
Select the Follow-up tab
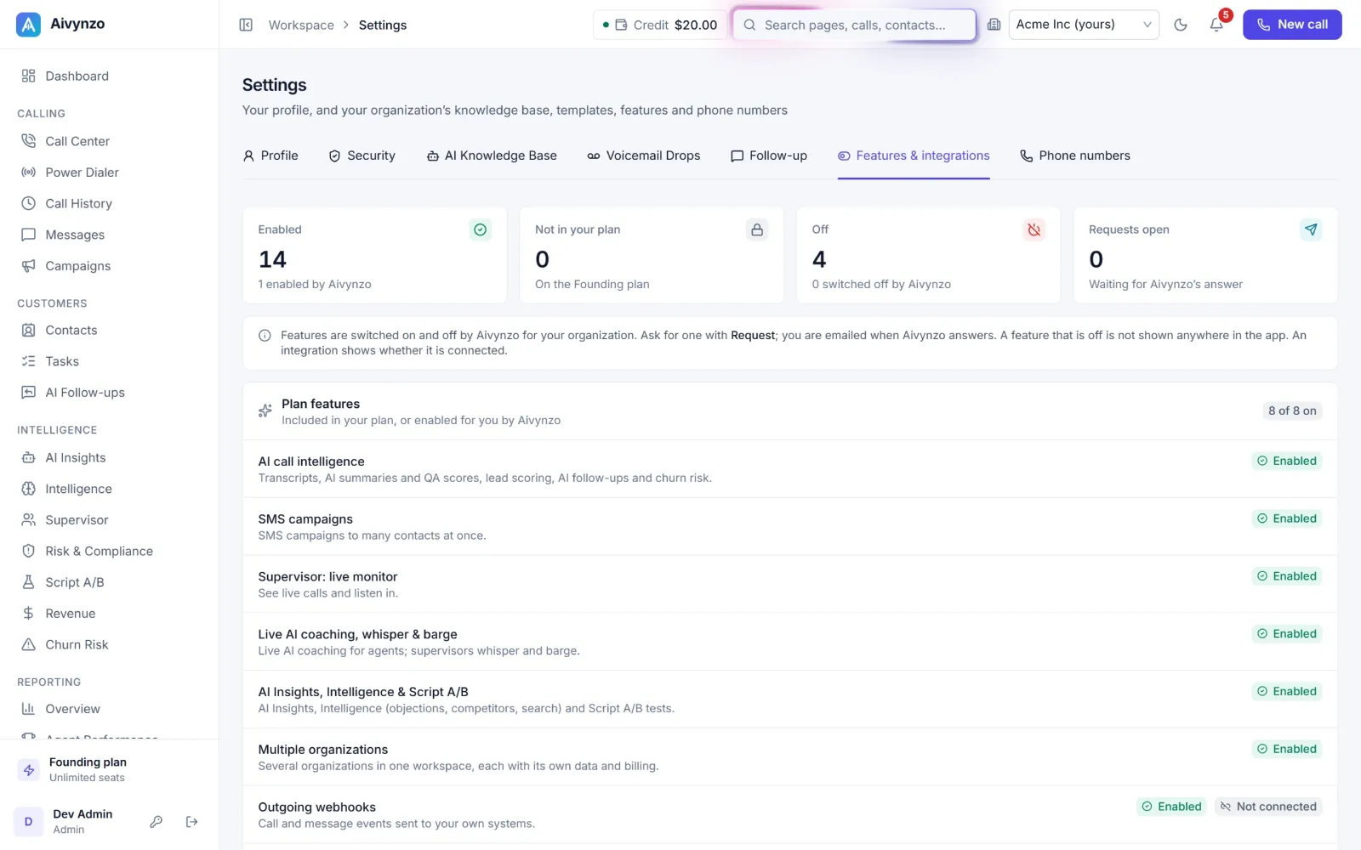point(769,156)
